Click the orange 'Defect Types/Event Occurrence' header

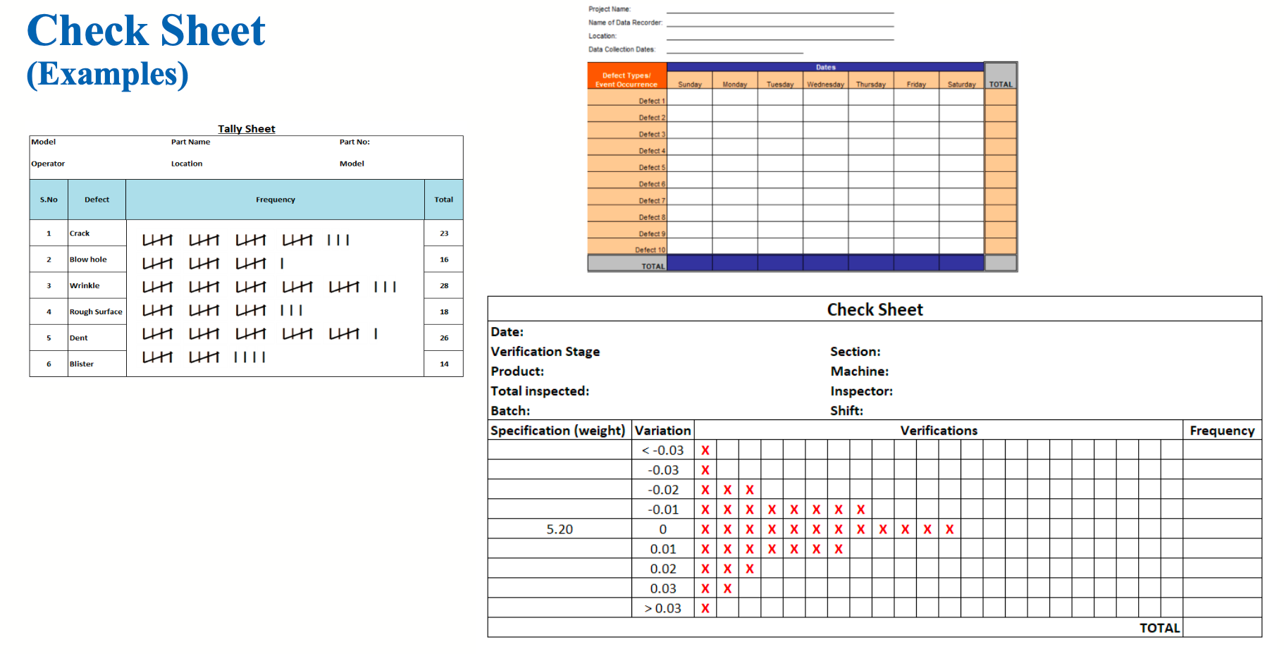coord(626,80)
